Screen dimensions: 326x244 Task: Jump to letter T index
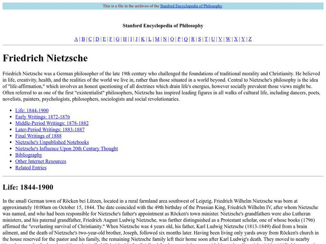coord(206,39)
